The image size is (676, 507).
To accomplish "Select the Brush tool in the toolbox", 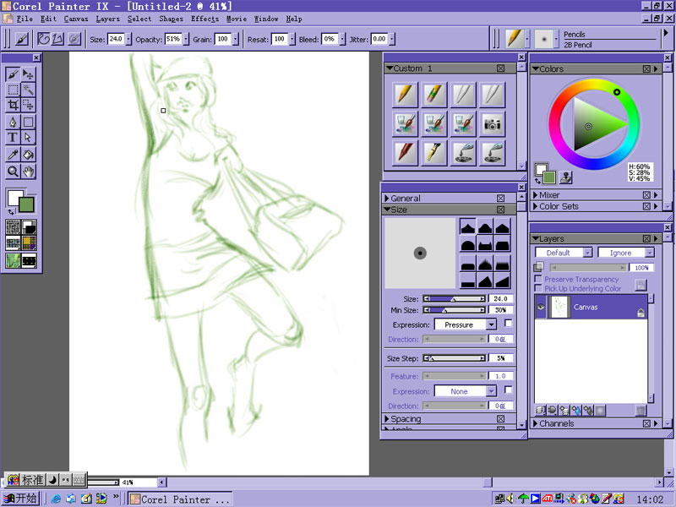I will tap(13, 74).
